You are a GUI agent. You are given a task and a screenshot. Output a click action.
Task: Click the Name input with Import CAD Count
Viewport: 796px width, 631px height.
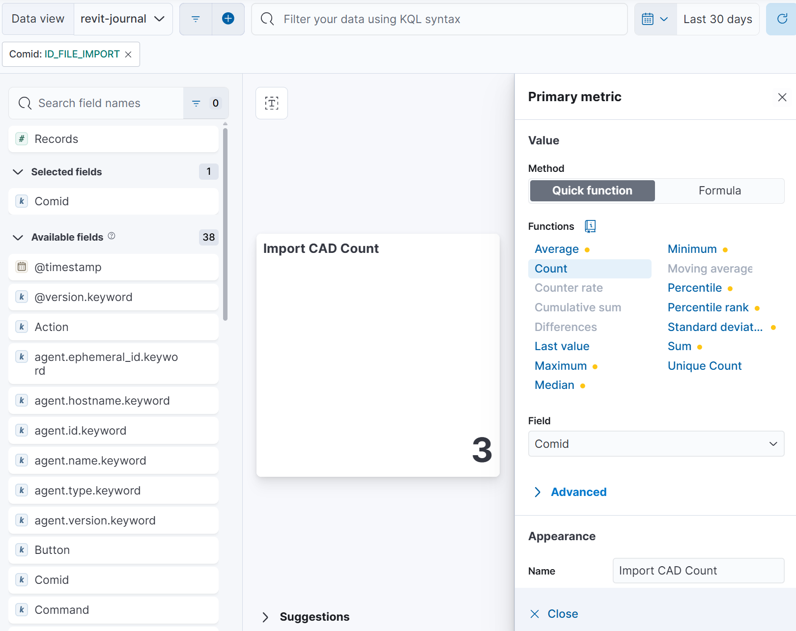[x=698, y=571]
